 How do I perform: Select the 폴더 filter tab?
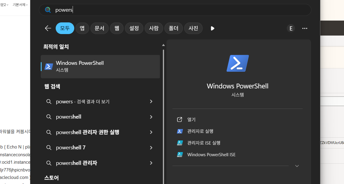(x=174, y=28)
